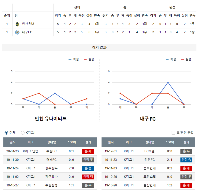Toggle 득점 legend in Daegu chart
The height and width of the screenshot is (191, 200).
coord(171,59)
